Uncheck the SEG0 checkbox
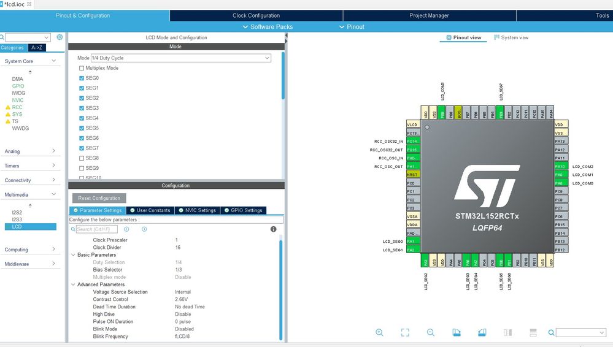Viewport: 613px width, 347px height. [x=82, y=78]
